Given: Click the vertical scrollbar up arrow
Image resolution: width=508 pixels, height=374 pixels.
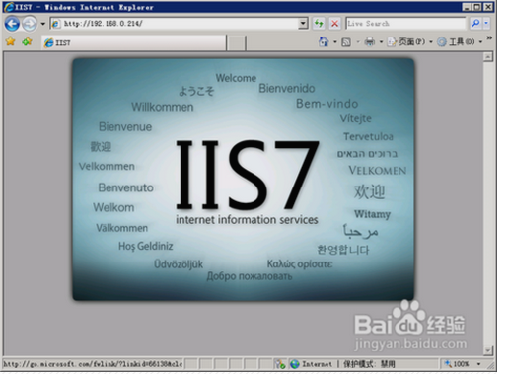Looking at the screenshot, I should (x=488, y=56).
